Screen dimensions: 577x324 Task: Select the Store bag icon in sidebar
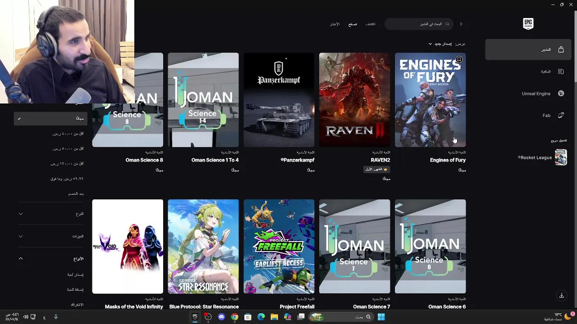click(x=561, y=49)
